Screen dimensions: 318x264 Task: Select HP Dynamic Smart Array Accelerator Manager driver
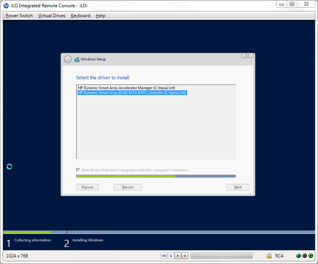(126, 88)
